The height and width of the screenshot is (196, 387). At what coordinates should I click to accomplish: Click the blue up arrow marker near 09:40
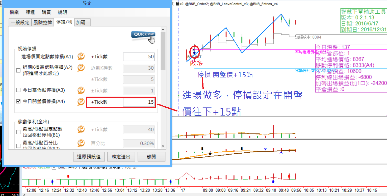coord(273,181)
